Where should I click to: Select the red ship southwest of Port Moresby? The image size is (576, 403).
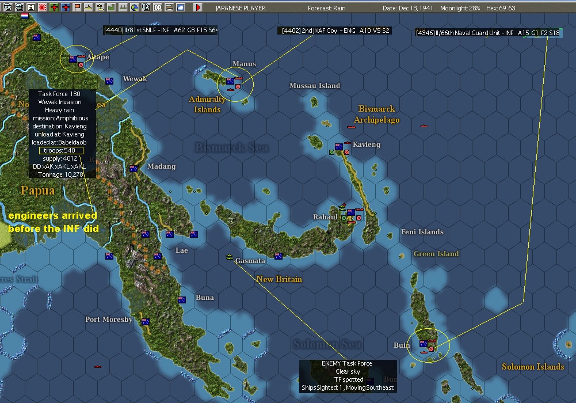pos(98,367)
